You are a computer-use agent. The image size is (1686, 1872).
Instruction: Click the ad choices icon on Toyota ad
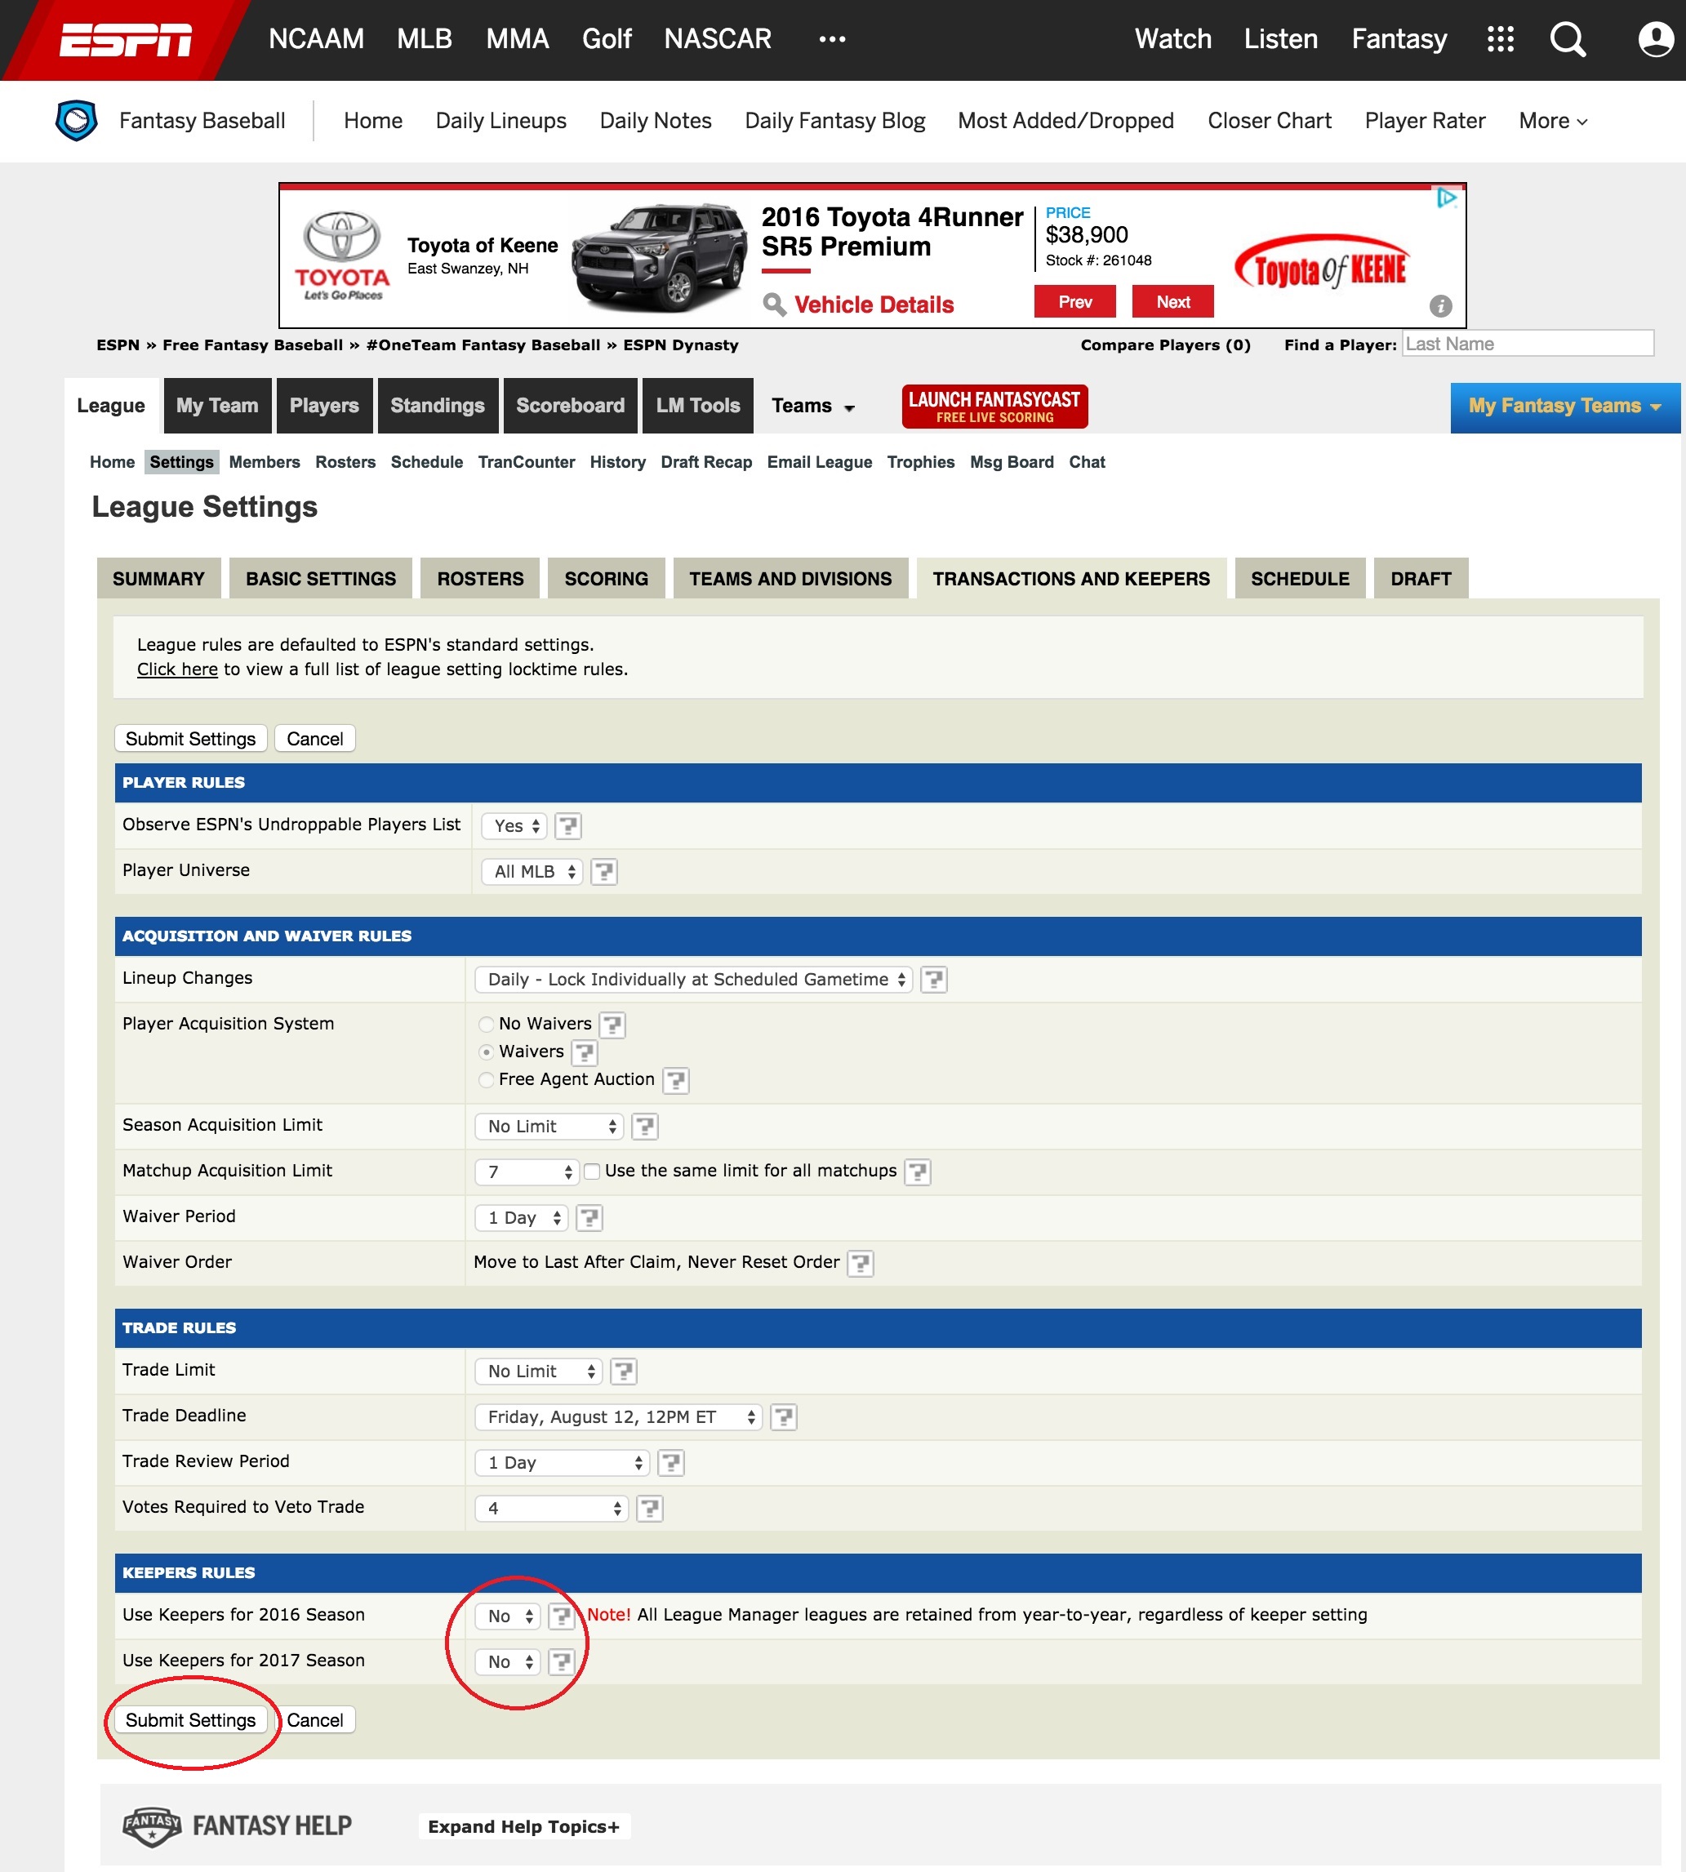(1445, 198)
